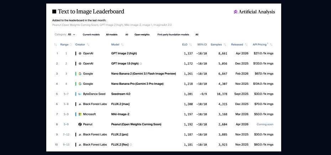Sort by ELO column arrows
Screen dimensions: 331x155
(190, 45)
